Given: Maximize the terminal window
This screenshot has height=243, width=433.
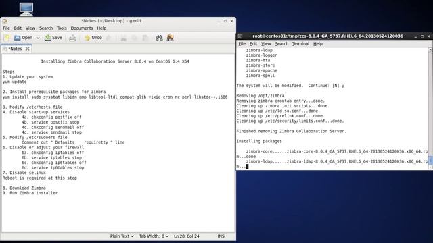Looking at the screenshot, I should pyautogui.click(x=422, y=36).
